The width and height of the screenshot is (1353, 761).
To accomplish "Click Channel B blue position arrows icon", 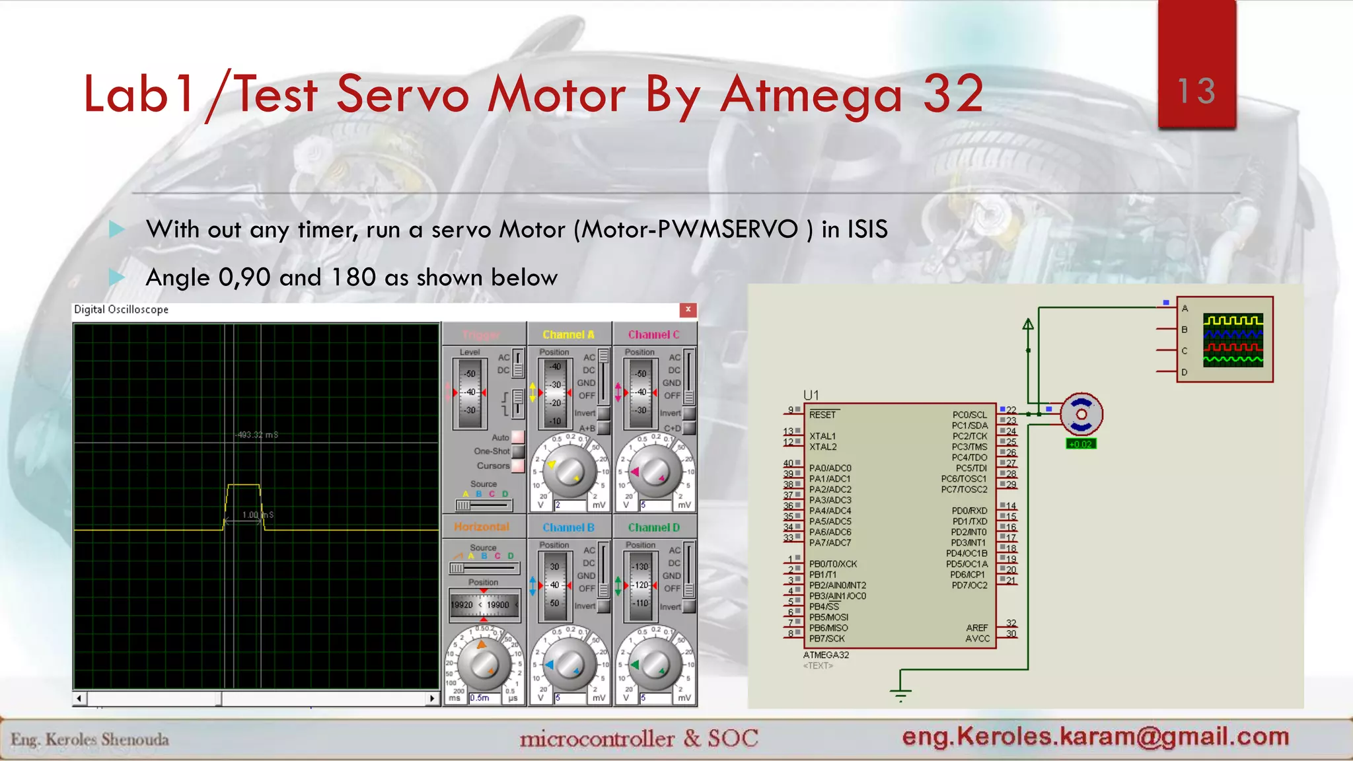I will tap(532, 585).
